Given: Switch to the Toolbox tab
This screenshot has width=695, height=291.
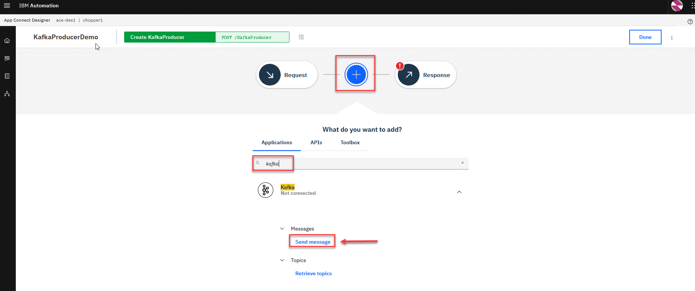Looking at the screenshot, I should point(350,142).
